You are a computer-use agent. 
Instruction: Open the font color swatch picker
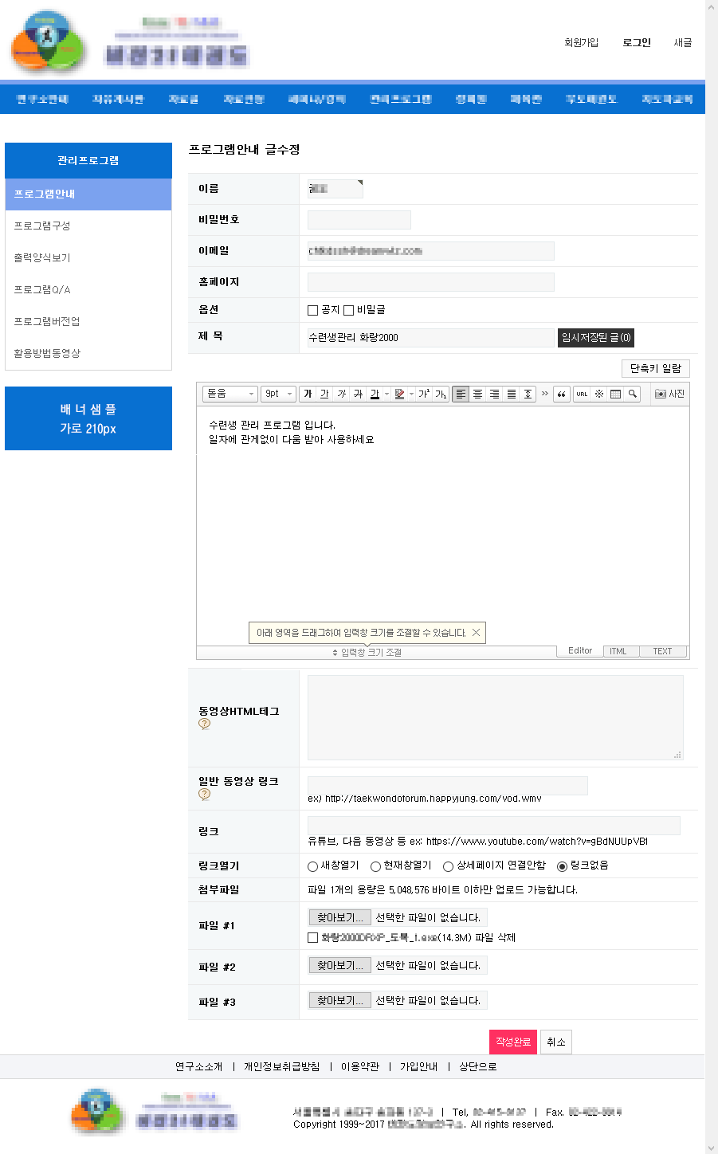373,393
